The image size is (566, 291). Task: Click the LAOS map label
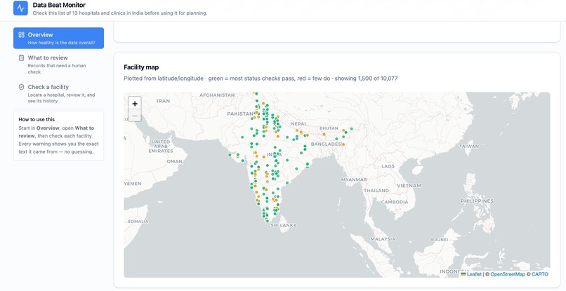[x=388, y=166]
